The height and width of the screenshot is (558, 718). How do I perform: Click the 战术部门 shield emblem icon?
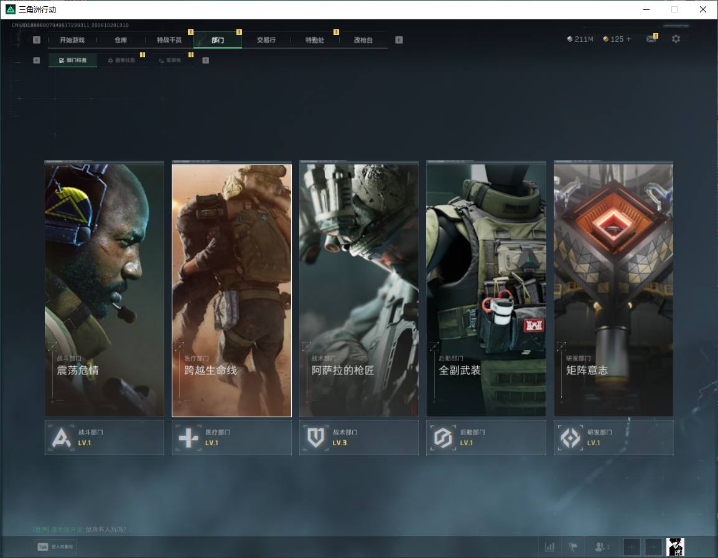pyautogui.click(x=316, y=438)
